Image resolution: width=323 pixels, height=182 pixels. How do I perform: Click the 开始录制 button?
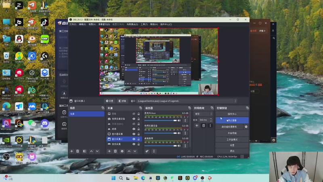(x=232, y=133)
